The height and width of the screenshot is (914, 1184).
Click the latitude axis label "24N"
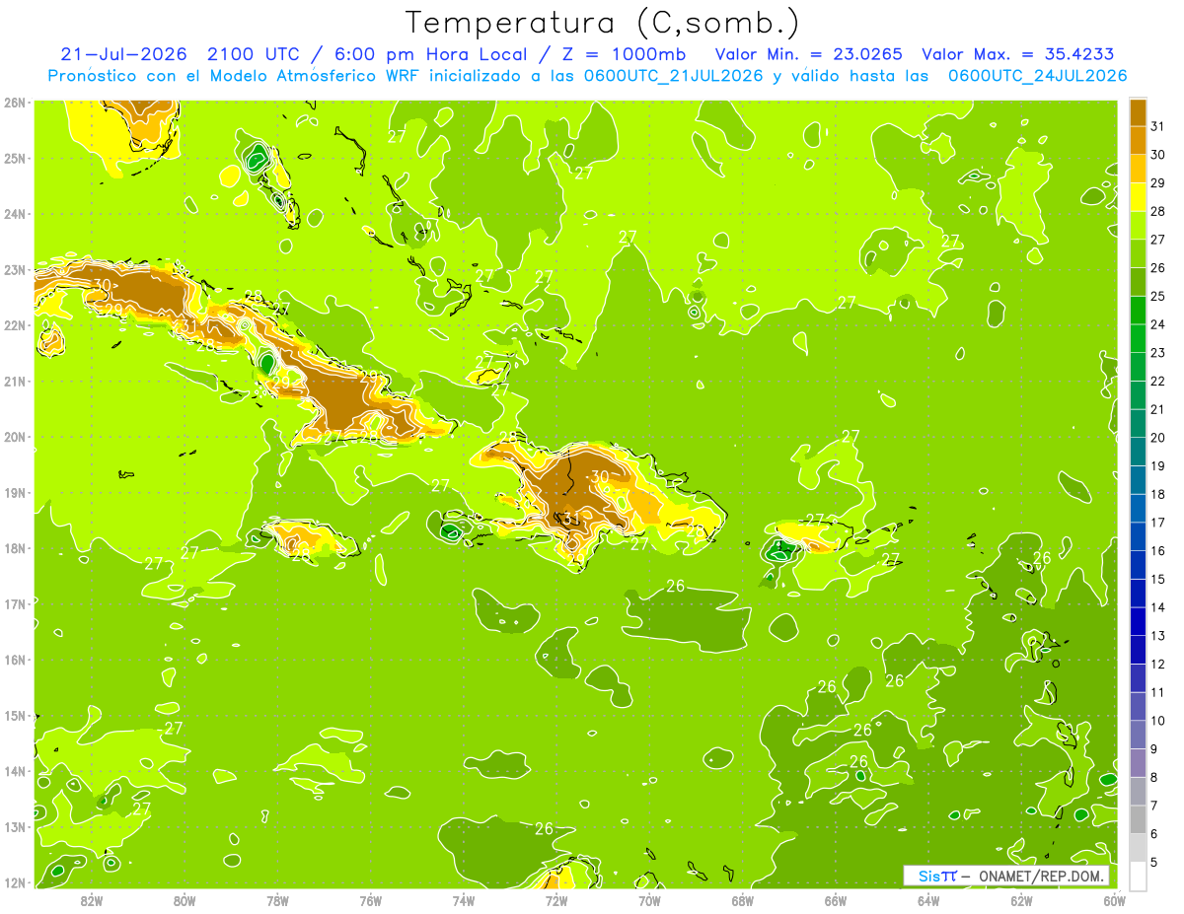click(x=15, y=214)
